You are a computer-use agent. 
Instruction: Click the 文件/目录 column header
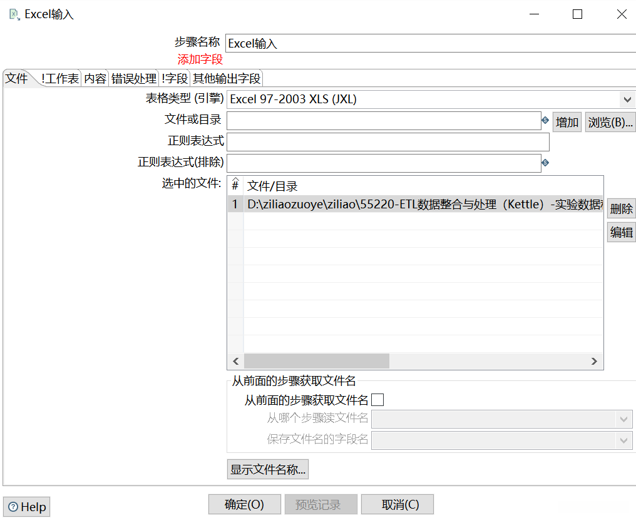point(423,186)
